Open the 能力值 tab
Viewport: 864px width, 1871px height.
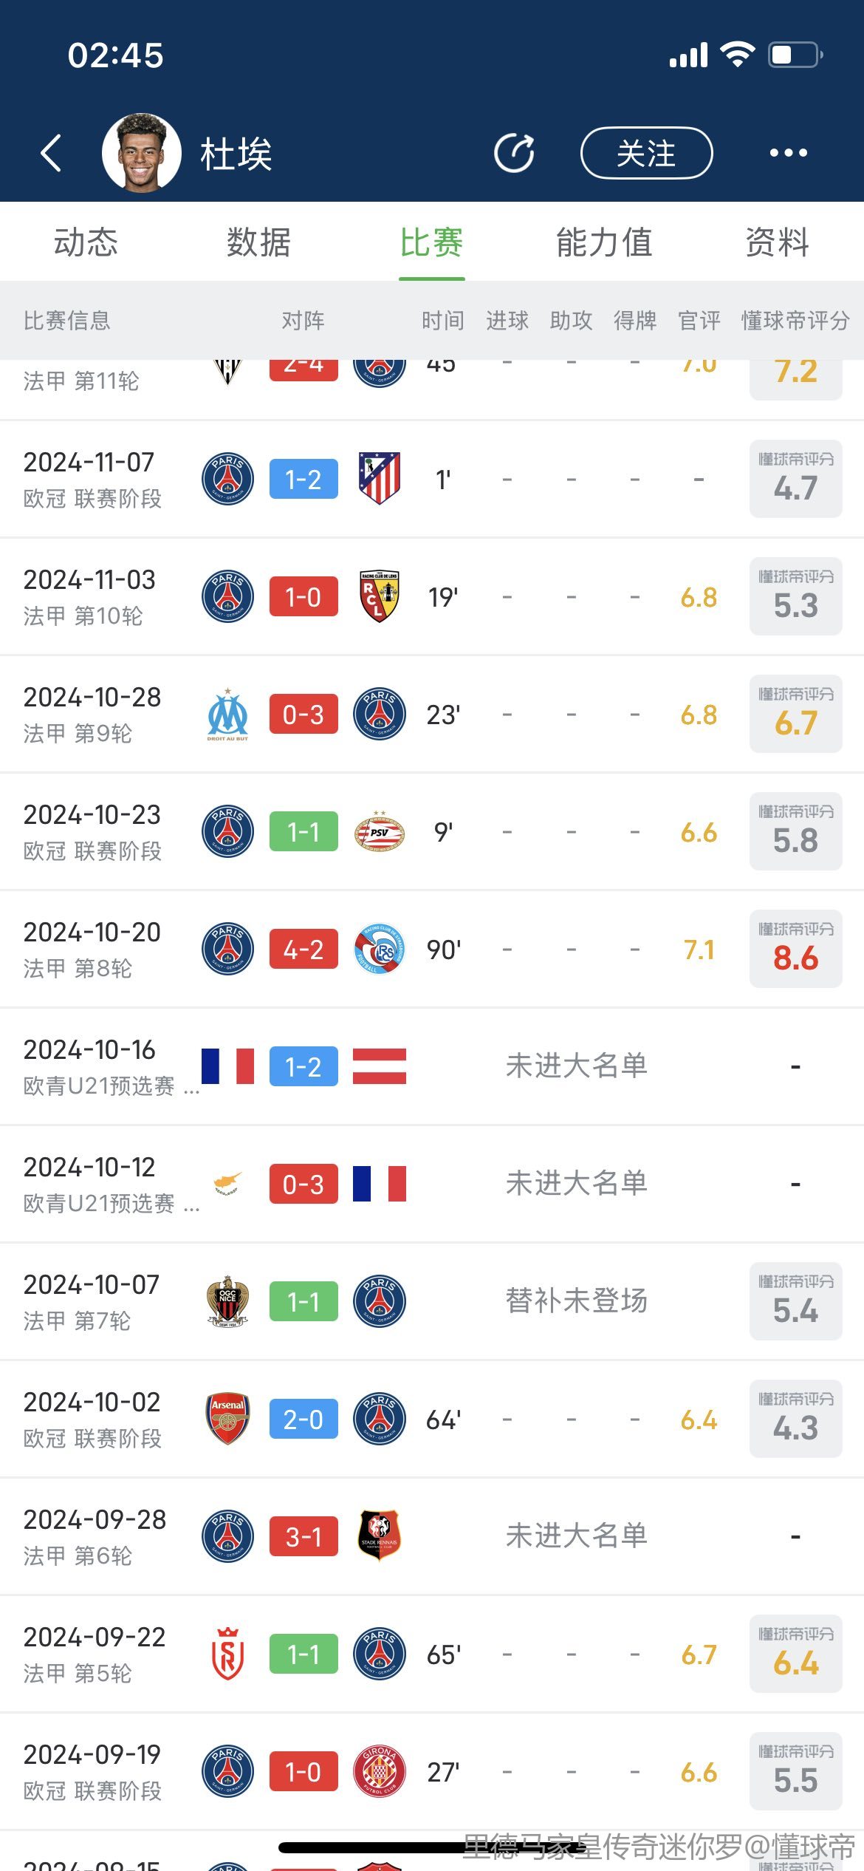point(604,242)
